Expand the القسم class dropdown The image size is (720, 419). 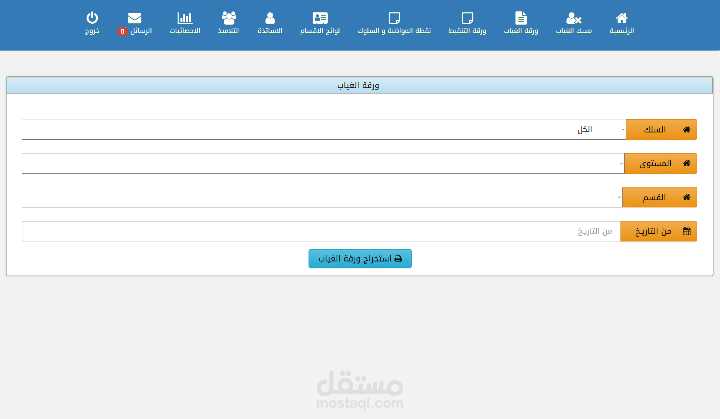[322, 197]
